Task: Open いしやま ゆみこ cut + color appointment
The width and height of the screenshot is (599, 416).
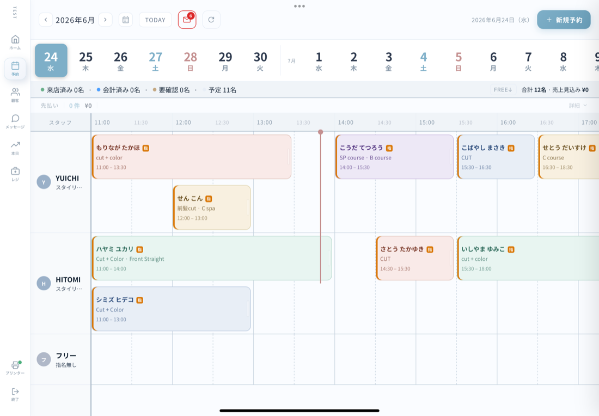Action: [528, 258]
